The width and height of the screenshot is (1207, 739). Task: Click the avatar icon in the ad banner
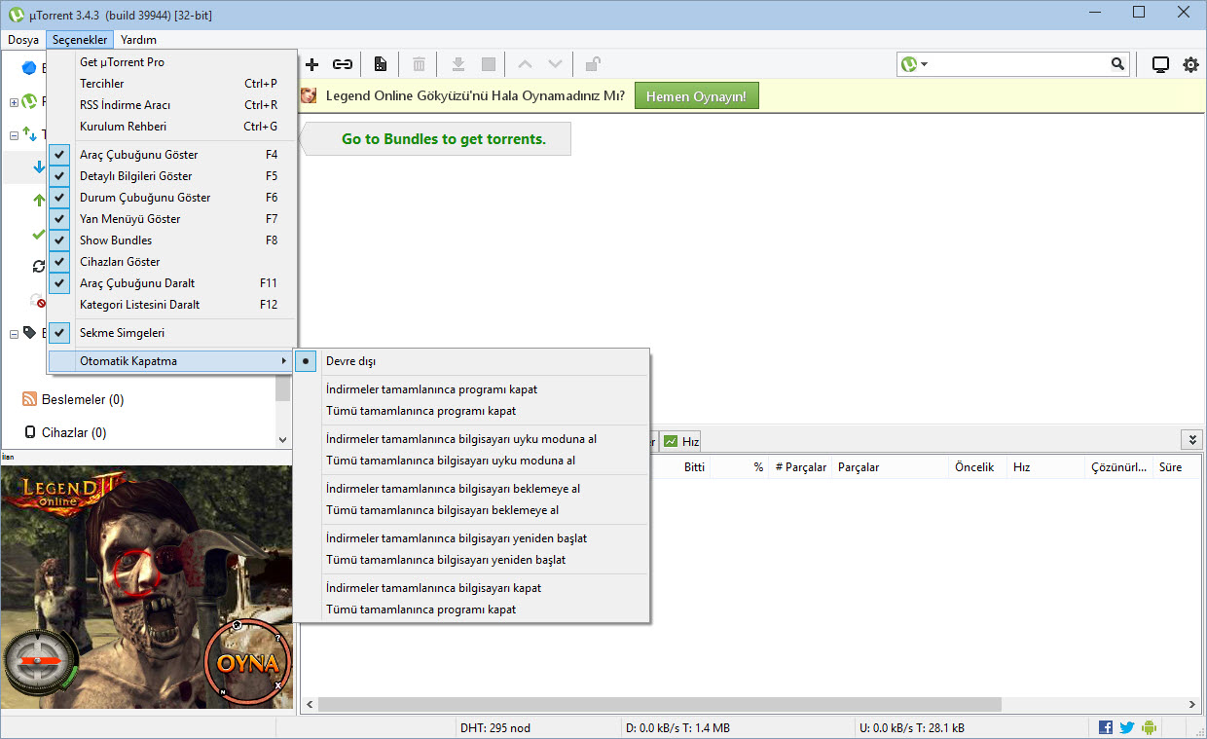coord(309,95)
